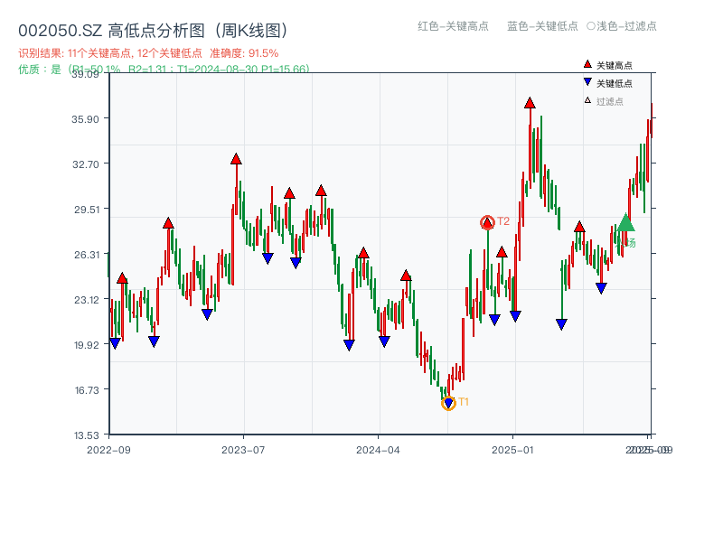
Task: Click the small hollow triangle icon for 过滤点
Action: [587, 100]
